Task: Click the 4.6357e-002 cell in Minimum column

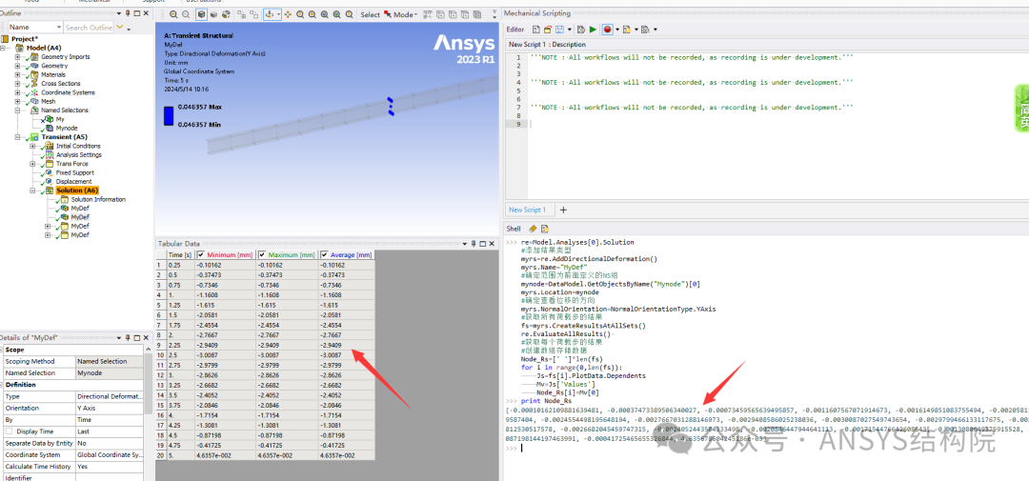Action: pos(224,454)
